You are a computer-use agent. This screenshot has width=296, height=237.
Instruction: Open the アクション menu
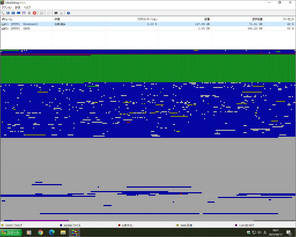click(x=7, y=8)
